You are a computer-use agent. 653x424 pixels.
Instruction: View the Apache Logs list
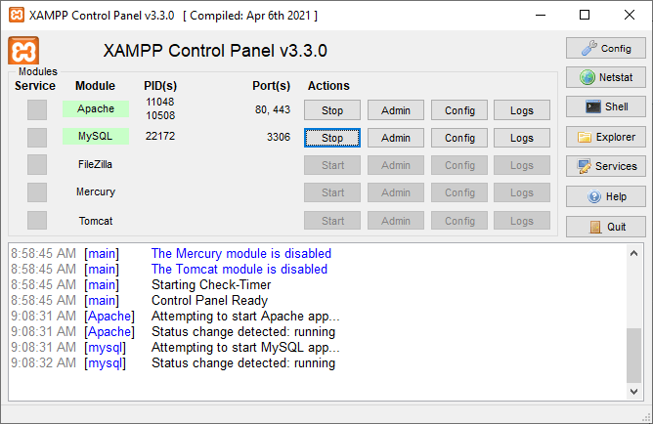522,110
